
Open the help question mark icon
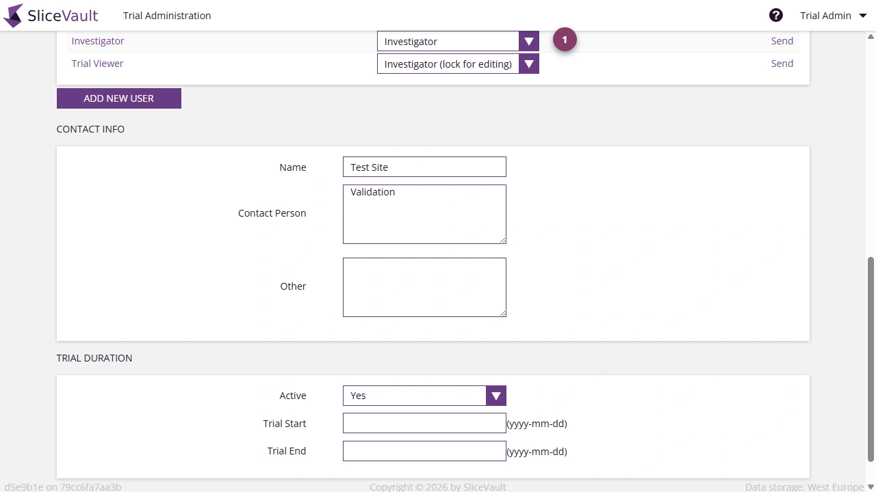point(776,14)
